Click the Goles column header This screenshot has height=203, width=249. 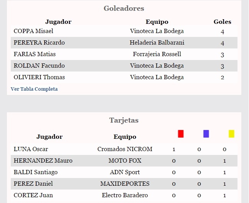click(222, 22)
